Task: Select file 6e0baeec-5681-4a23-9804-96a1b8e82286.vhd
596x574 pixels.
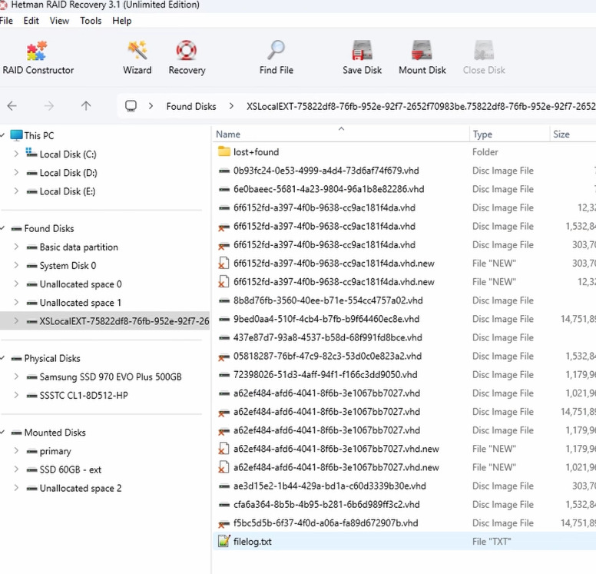Action: tap(329, 189)
